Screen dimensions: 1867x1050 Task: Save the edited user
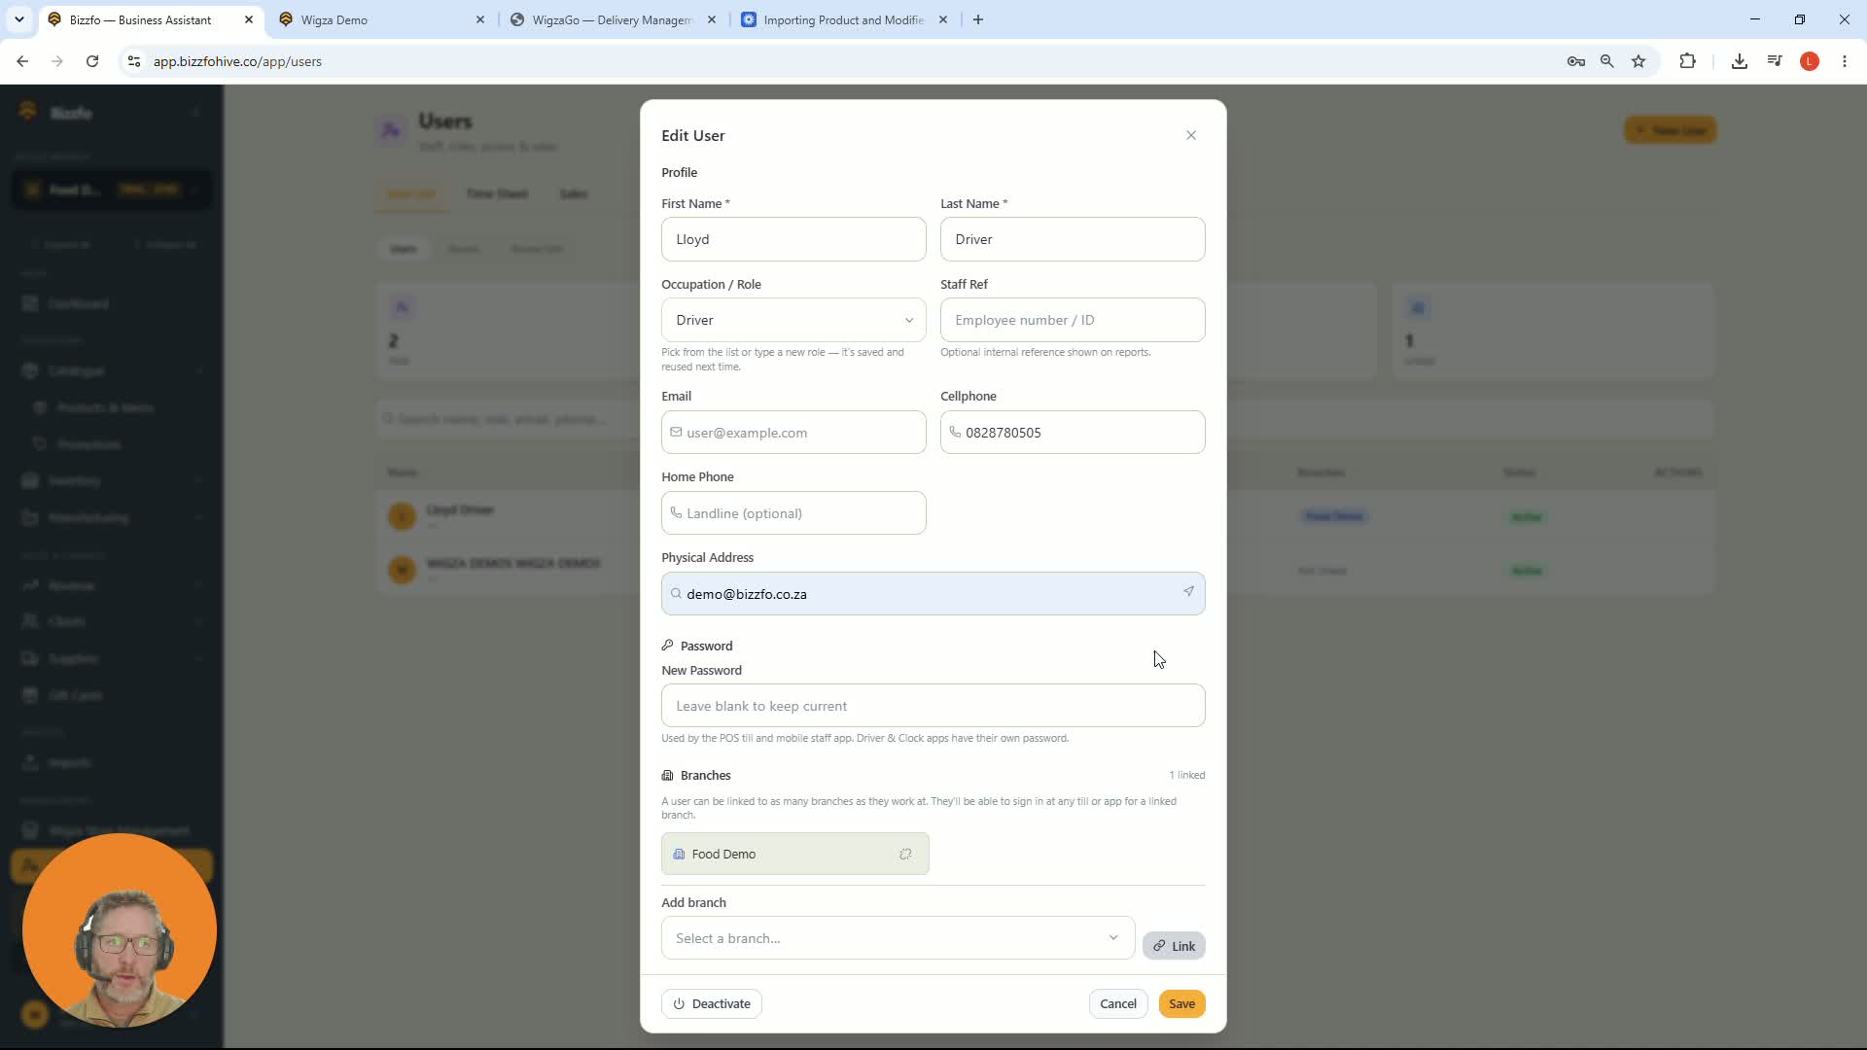1182,1004
